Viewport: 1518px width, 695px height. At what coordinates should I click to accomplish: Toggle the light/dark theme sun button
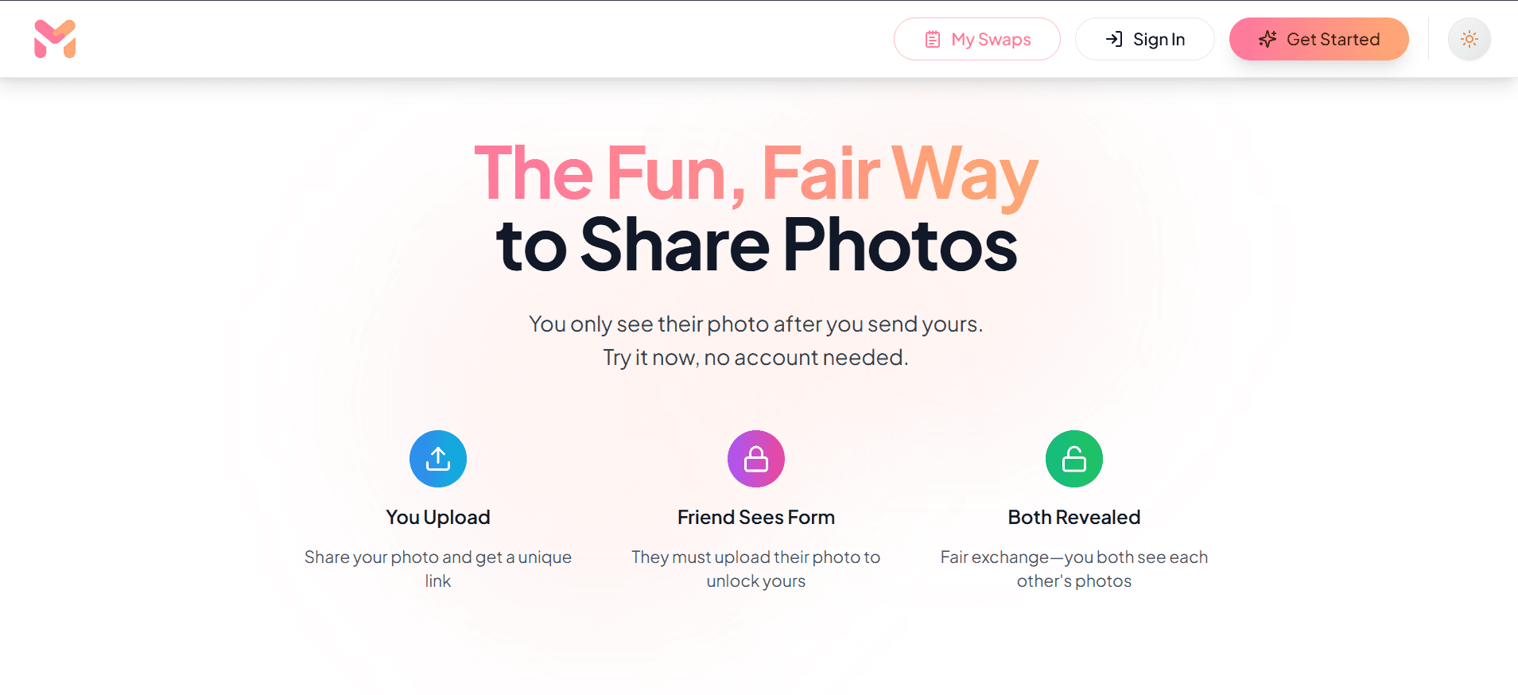click(1469, 39)
